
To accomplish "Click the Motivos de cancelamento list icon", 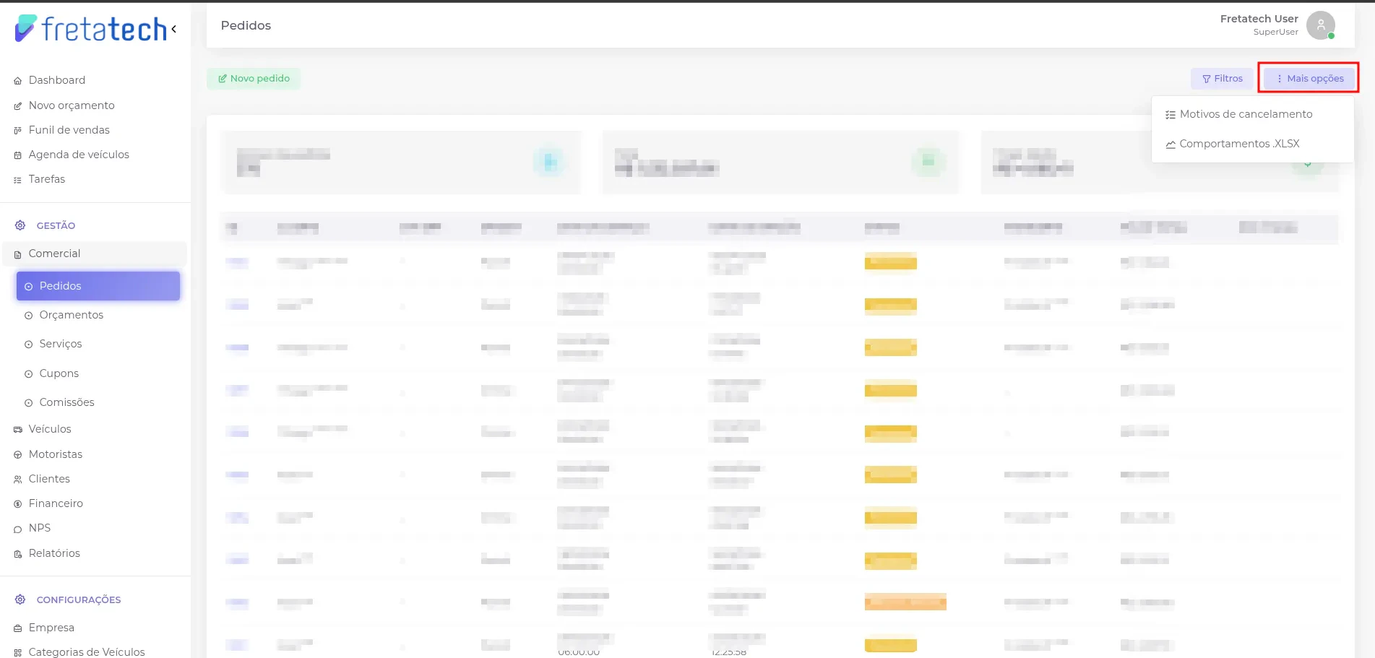I will point(1171,115).
